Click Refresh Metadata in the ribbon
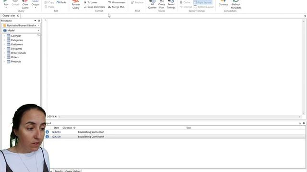The image size is (307, 172). [236, 5]
